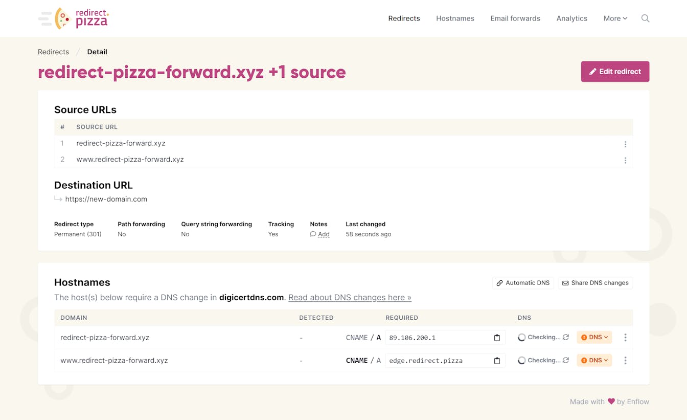This screenshot has width=687, height=420.
Task: Click the envelope icon on Share DNS changes
Action: pyautogui.click(x=565, y=282)
